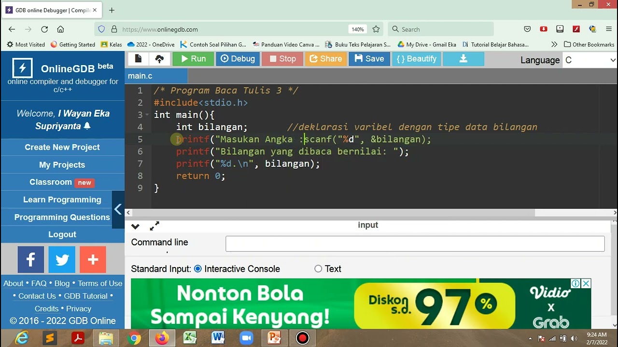
Task: Open the Credits link
Action: click(46, 308)
